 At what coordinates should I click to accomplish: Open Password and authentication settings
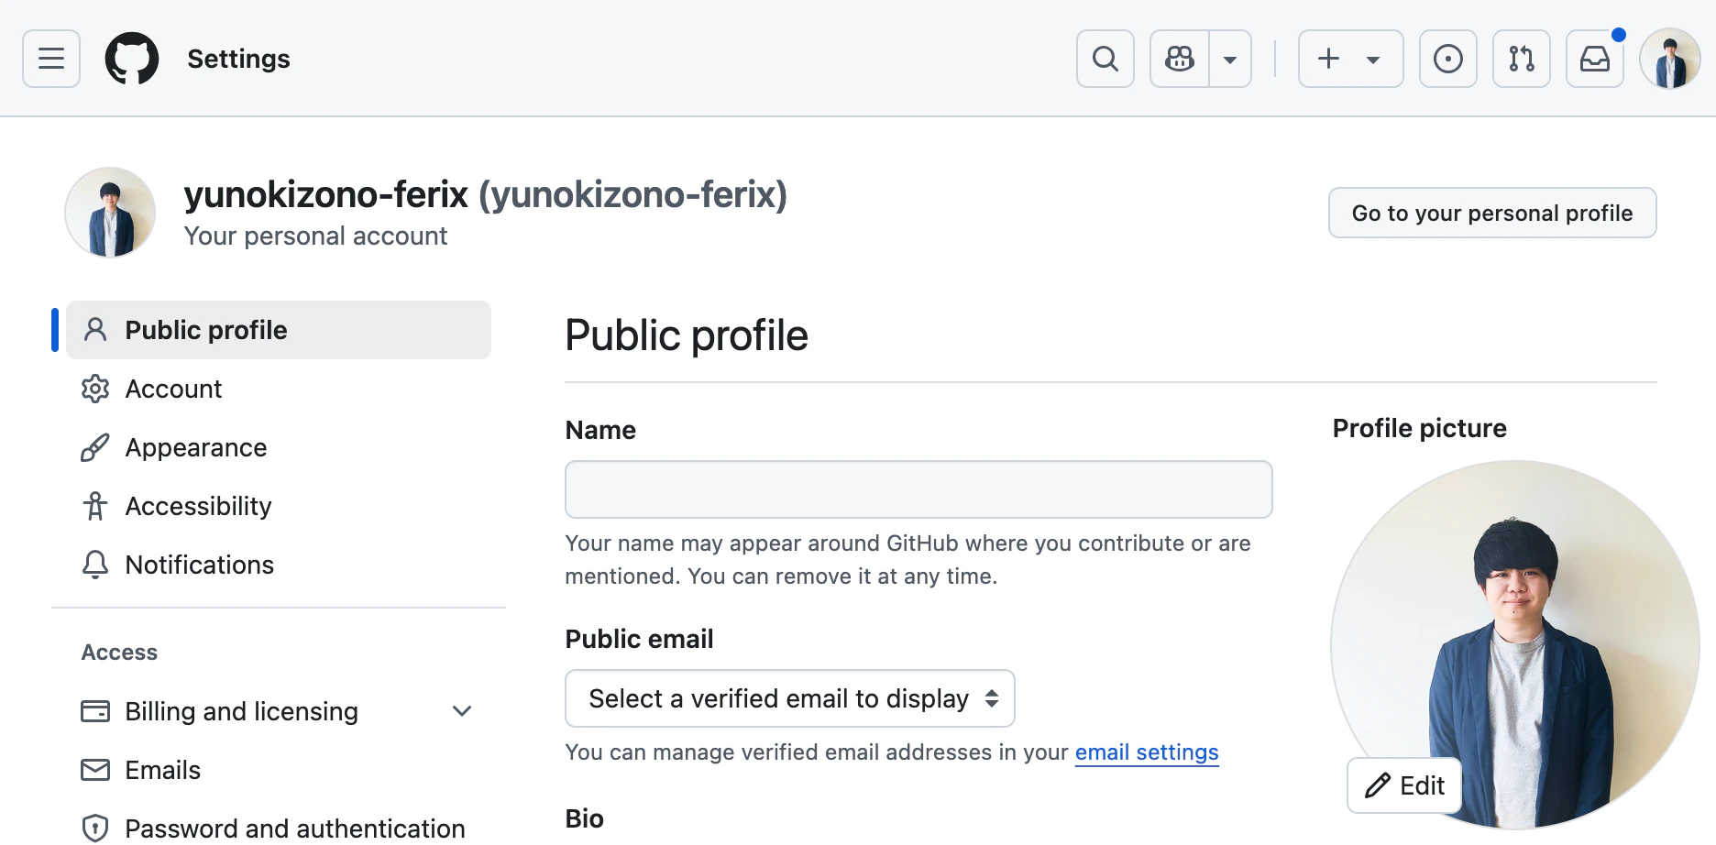(x=279, y=828)
